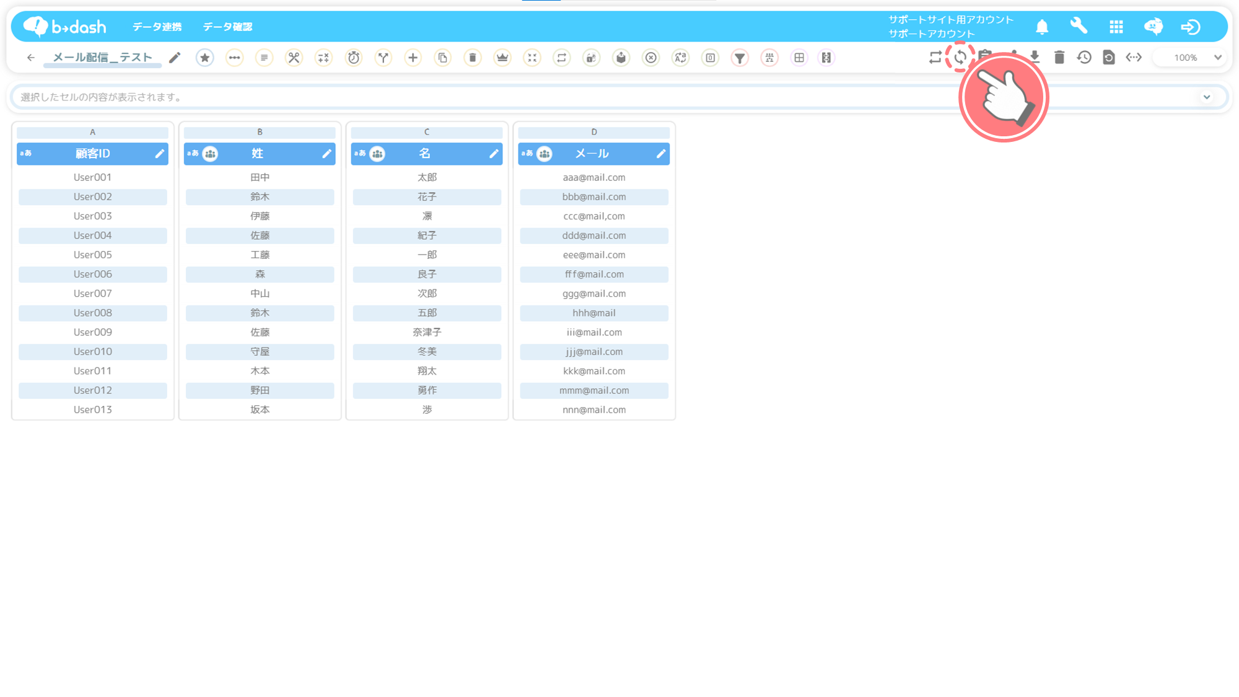The height and width of the screenshot is (697, 1239).
Task: Click the star favorites icon
Action: (204, 58)
